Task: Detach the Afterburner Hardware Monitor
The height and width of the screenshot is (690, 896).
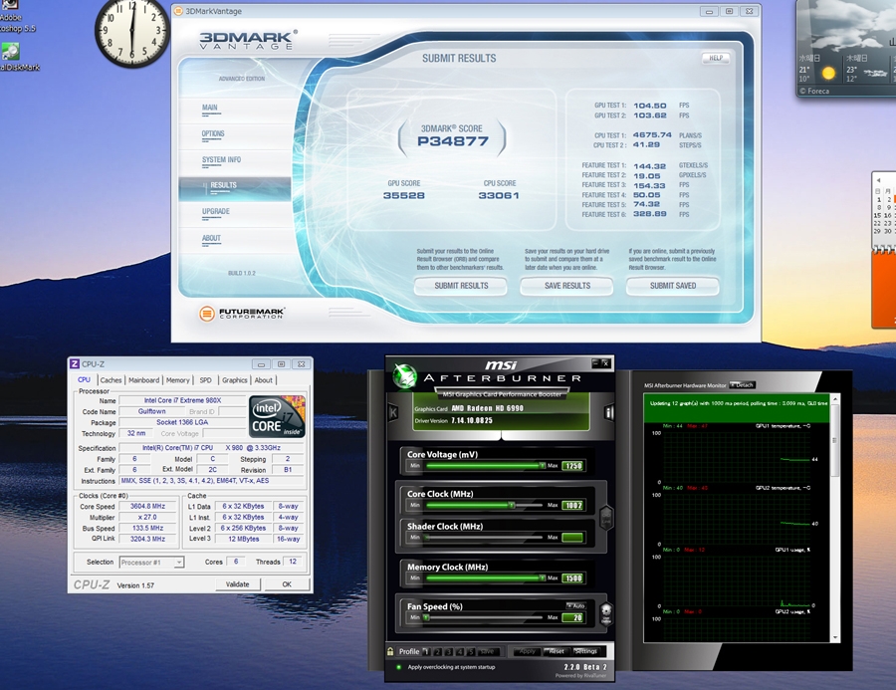Action: coord(743,385)
